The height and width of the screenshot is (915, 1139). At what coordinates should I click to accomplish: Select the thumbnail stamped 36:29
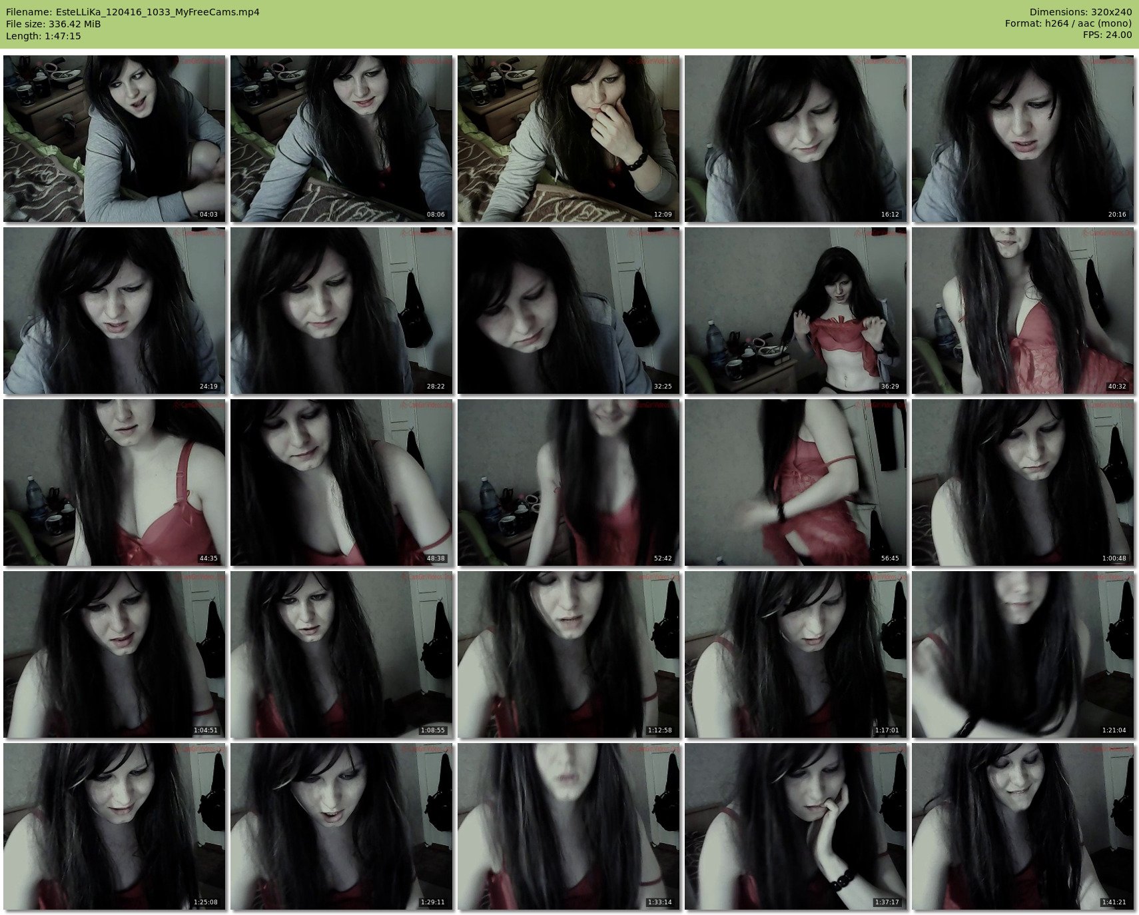[x=795, y=311]
